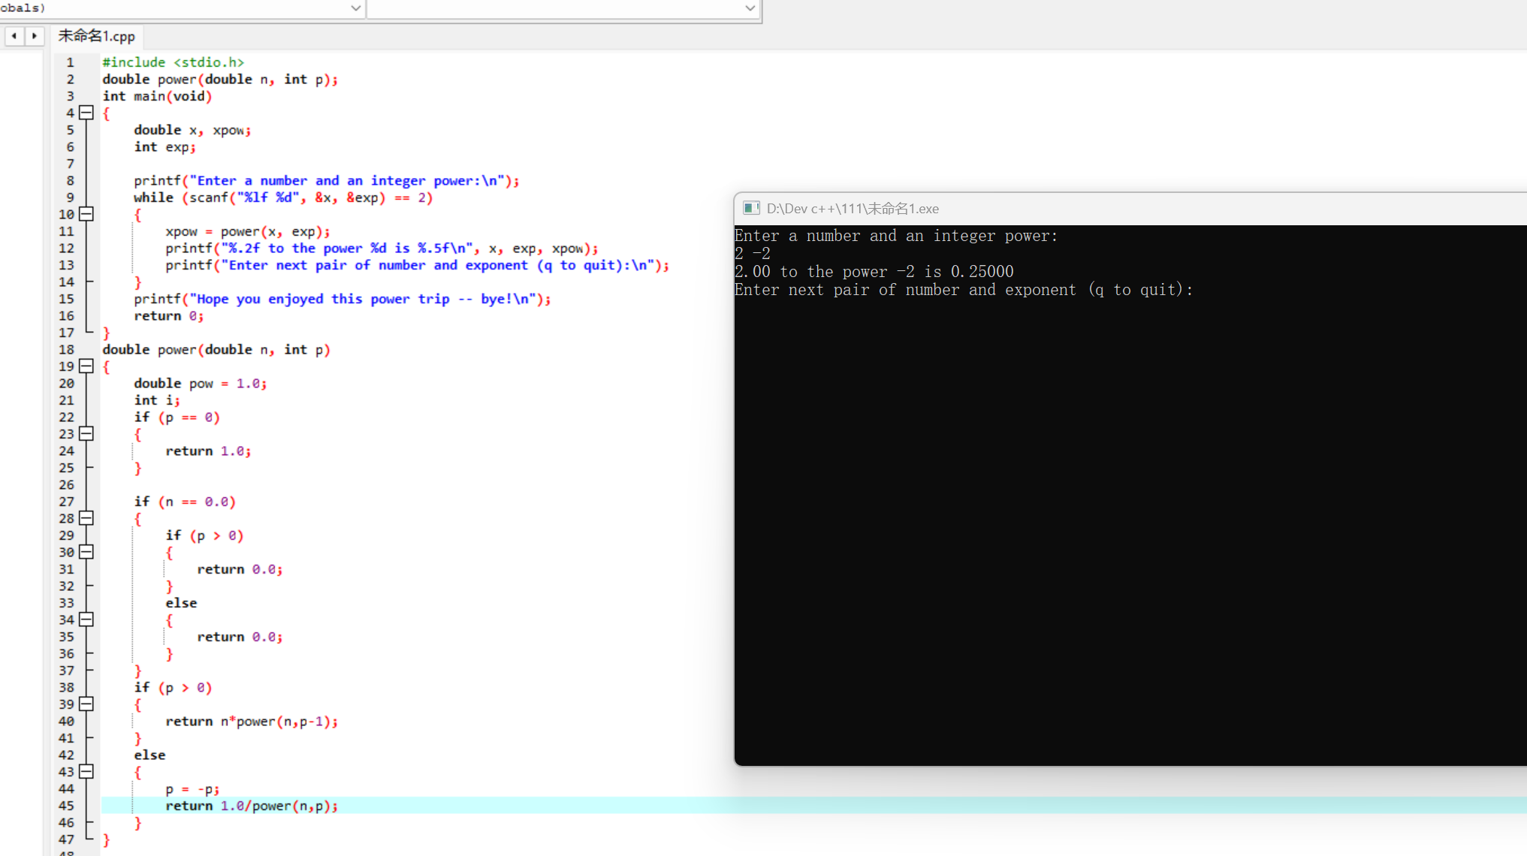Click the previous tab arrow button

pyautogui.click(x=14, y=36)
